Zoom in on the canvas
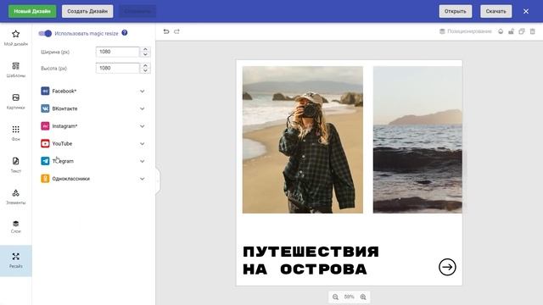 pyautogui.click(x=363, y=297)
